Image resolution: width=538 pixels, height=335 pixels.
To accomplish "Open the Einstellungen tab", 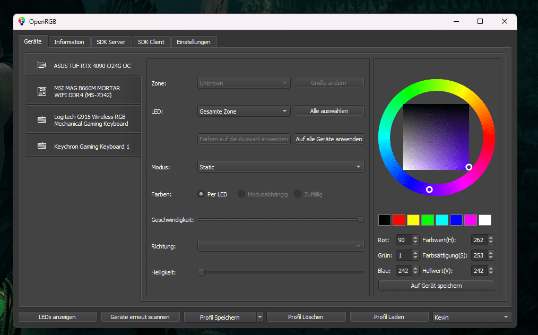I will coord(194,42).
